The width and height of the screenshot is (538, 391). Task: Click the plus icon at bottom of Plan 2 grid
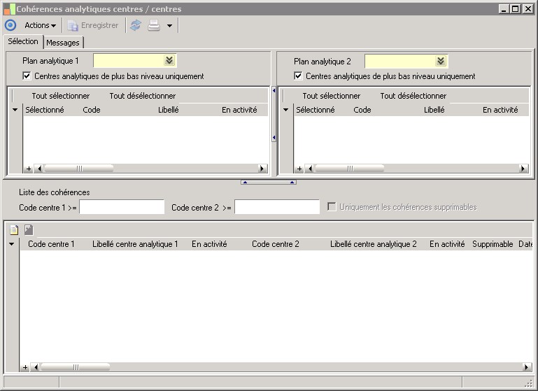[x=299, y=169]
